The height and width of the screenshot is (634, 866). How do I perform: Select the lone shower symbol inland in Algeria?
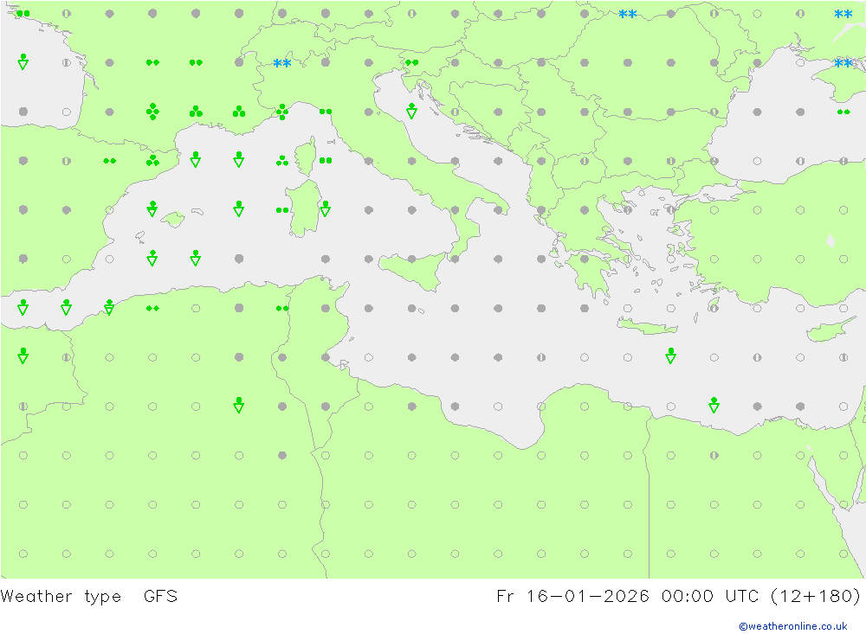239,405
